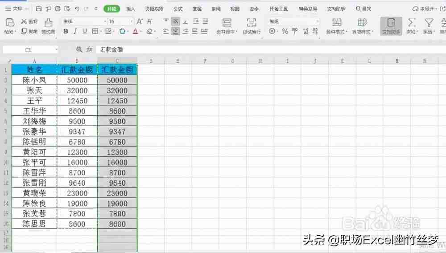Toggle Italic formatting
The image size is (446, 253).
click(x=75, y=31)
